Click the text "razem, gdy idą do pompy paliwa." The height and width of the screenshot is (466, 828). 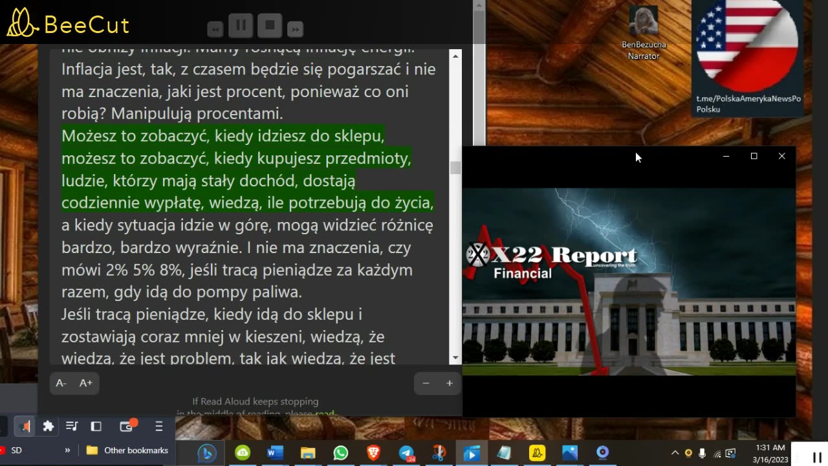click(x=182, y=292)
